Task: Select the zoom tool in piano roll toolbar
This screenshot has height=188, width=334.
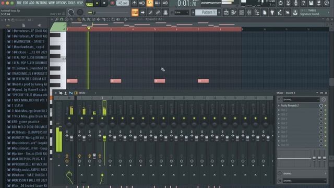Action: (113, 19)
